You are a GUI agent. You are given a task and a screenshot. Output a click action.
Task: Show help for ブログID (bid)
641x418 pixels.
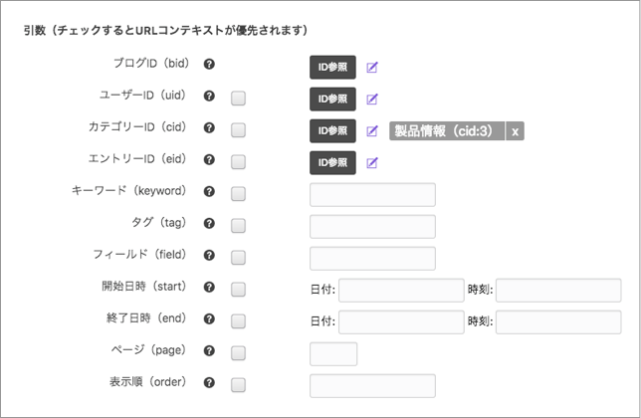pyautogui.click(x=210, y=64)
